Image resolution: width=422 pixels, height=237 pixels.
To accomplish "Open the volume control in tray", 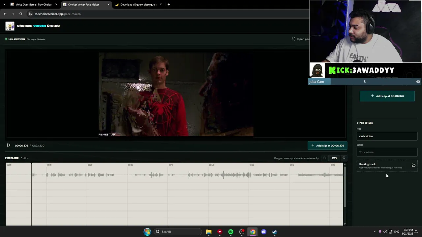I will 385,232.
